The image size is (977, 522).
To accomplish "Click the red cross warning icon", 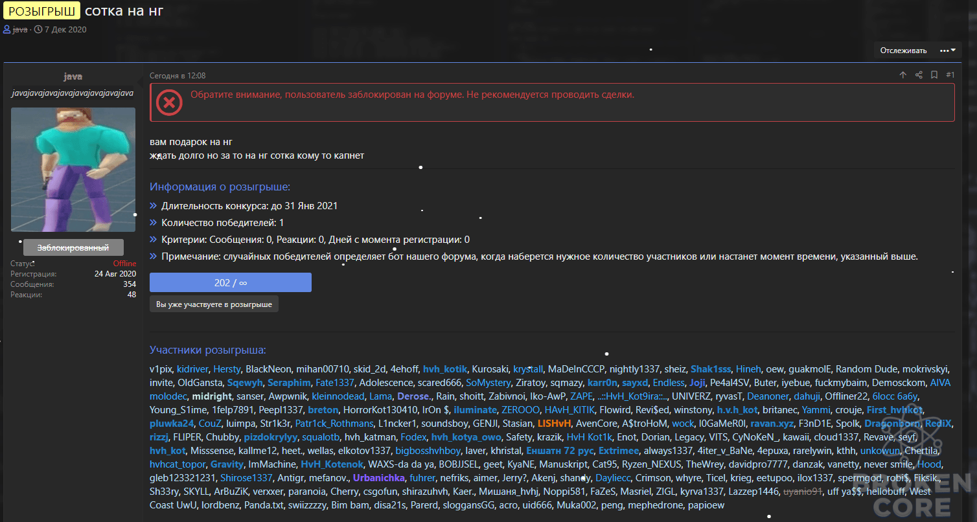I will tap(168, 102).
